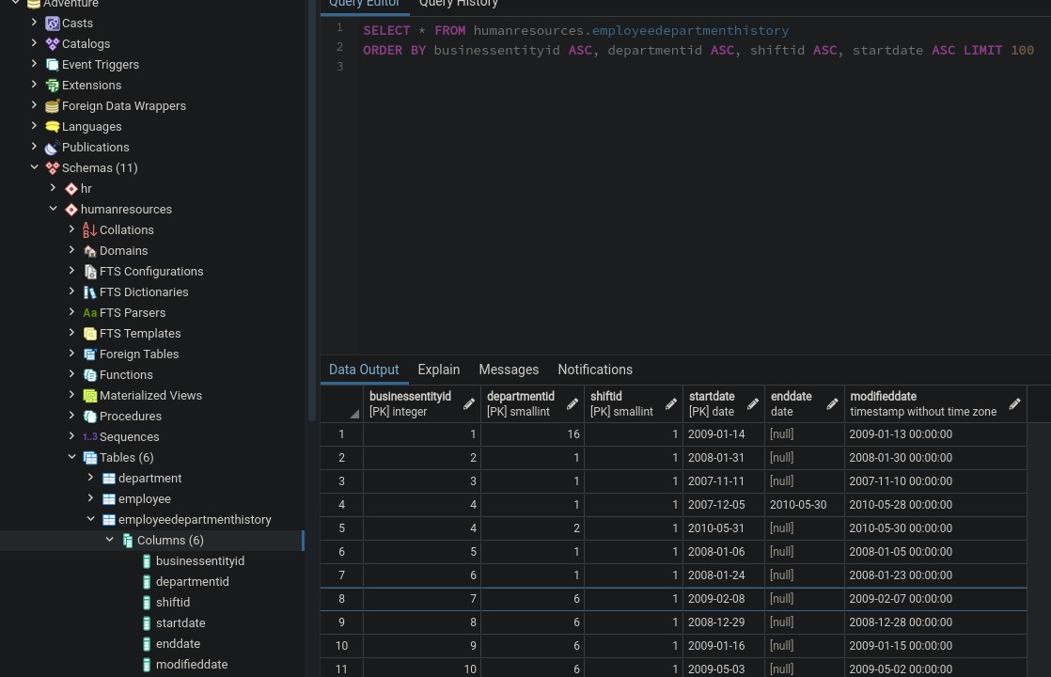Click the edit pencil icon on businessentityid column

467,403
